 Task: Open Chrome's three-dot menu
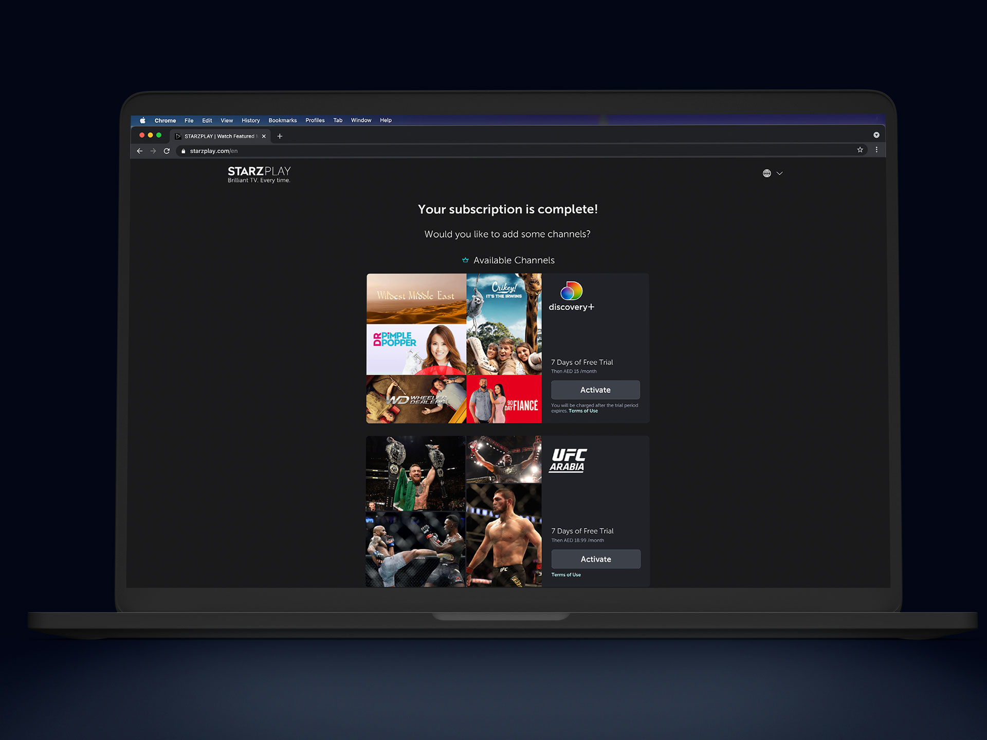click(876, 150)
